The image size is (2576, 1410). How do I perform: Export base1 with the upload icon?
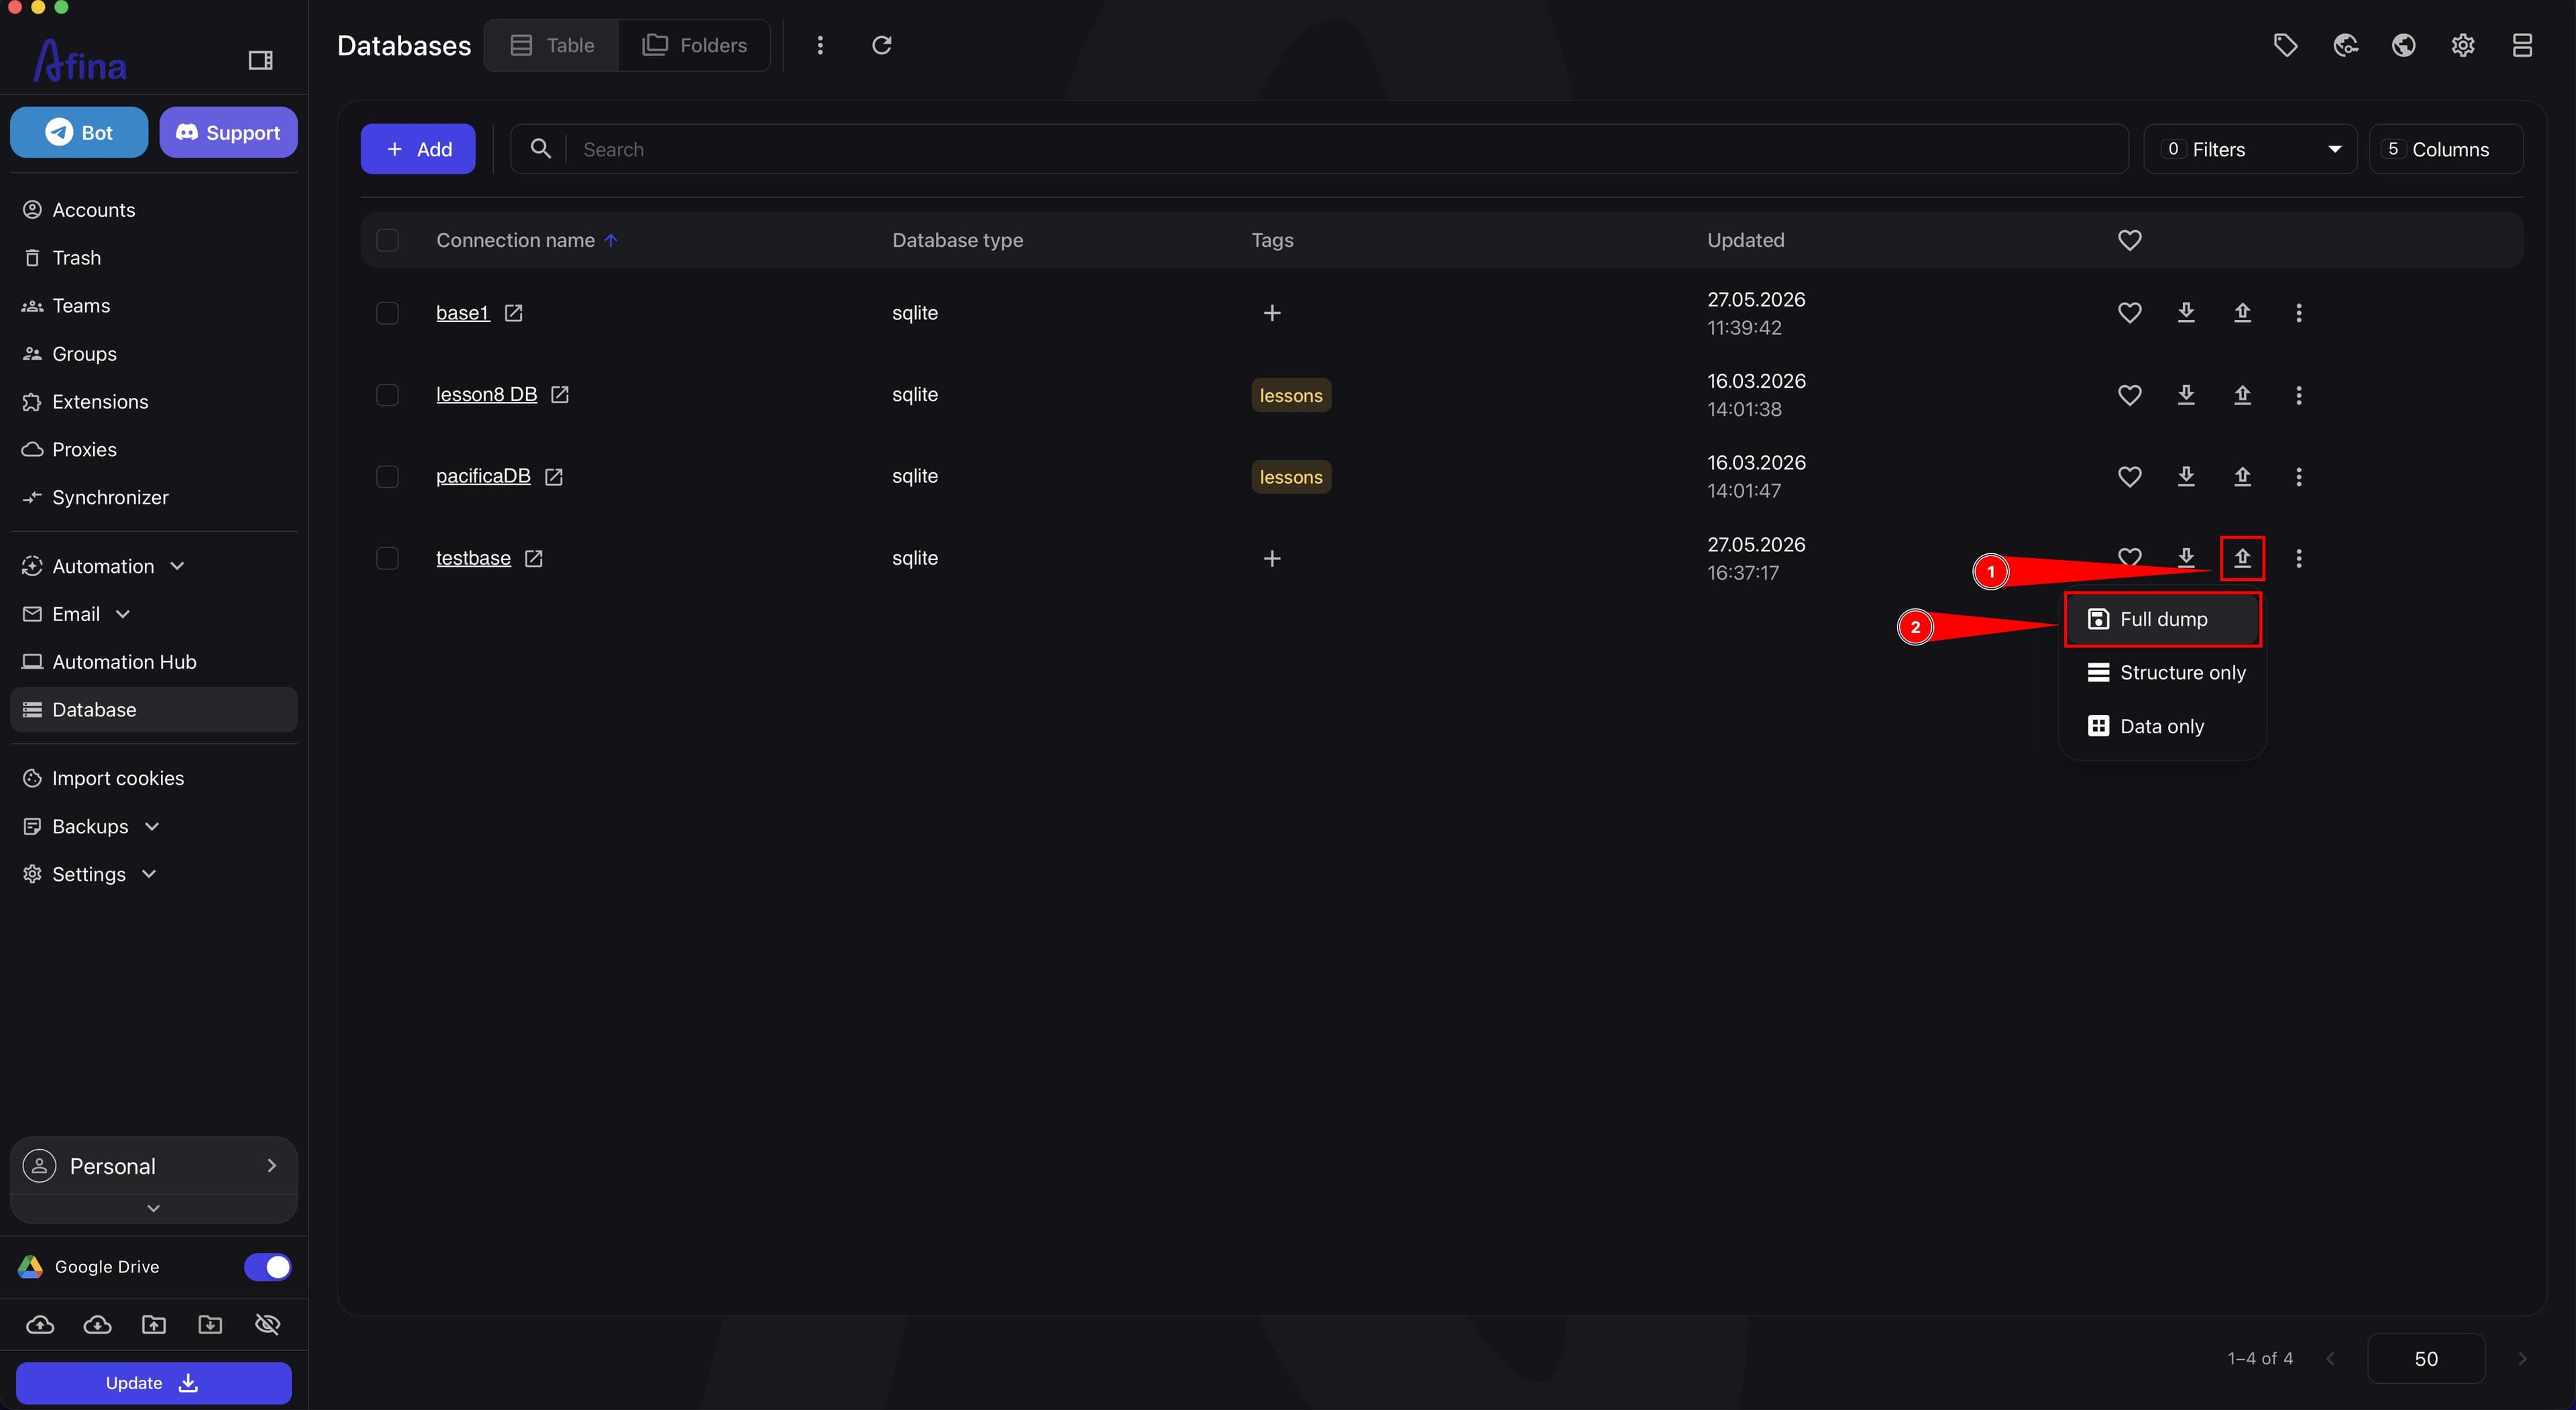[2242, 313]
